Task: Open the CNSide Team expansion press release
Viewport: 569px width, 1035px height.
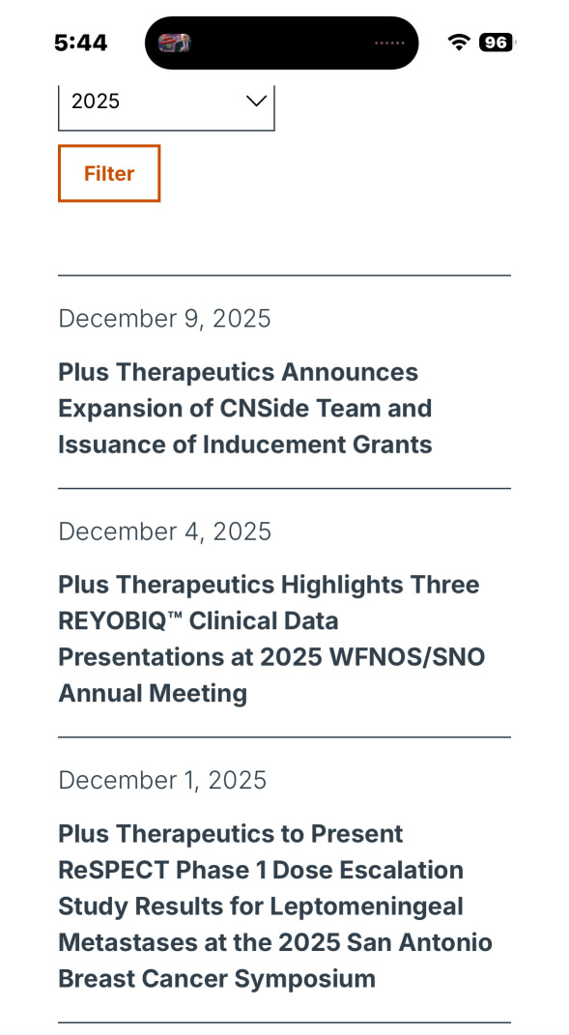Action: click(245, 408)
